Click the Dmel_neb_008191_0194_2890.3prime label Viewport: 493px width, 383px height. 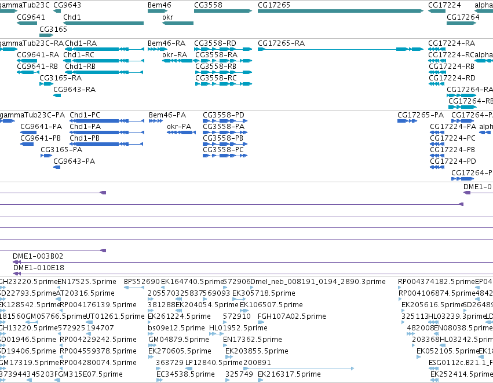click(x=318, y=282)
